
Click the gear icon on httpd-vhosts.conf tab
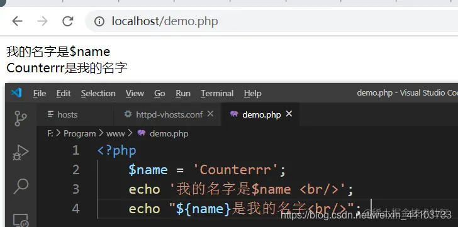[128, 114]
